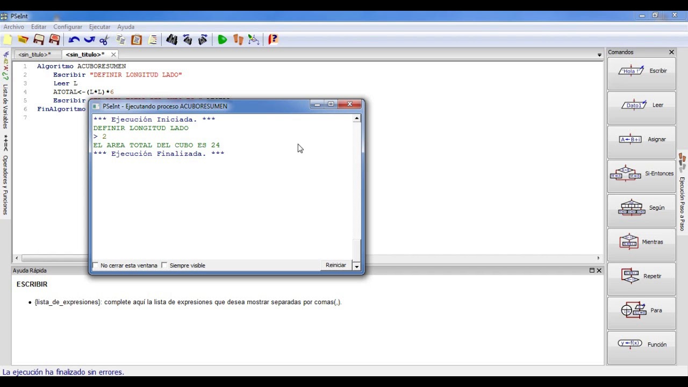This screenshot has width=688, height=387.
Task: Open help with the question mark icon
Action: [x=273, y=40]
